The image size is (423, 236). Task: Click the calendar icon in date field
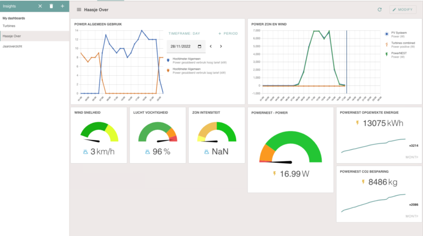[x=199, y=47]
